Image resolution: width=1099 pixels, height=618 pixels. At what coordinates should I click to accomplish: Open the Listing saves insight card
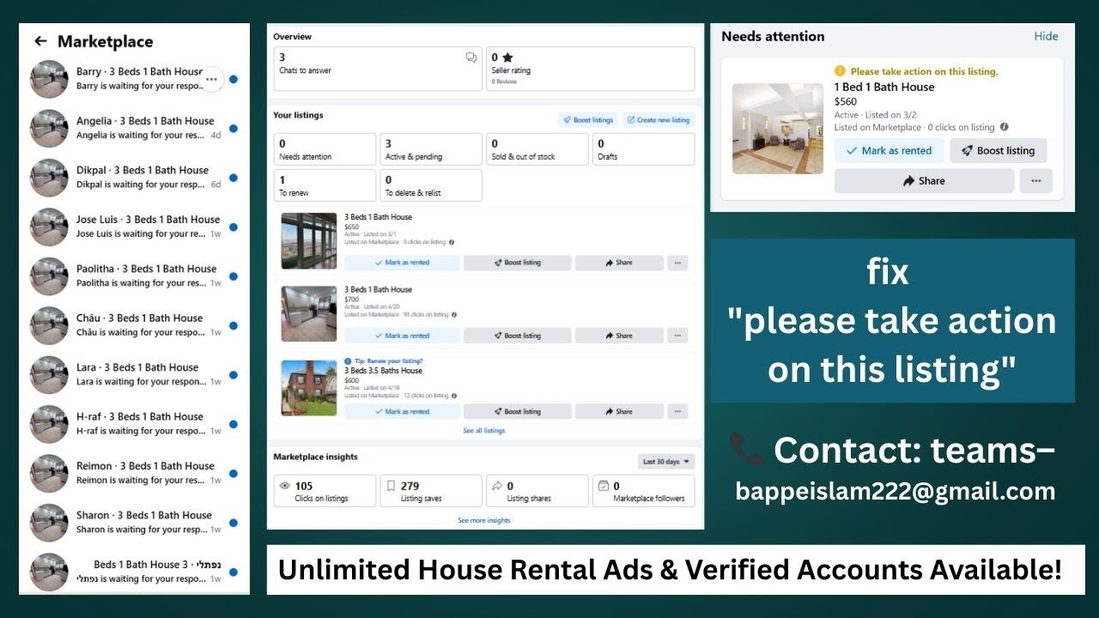[x=431, y=491]
